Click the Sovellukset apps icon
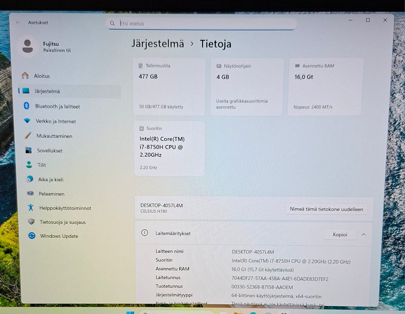 28,150
